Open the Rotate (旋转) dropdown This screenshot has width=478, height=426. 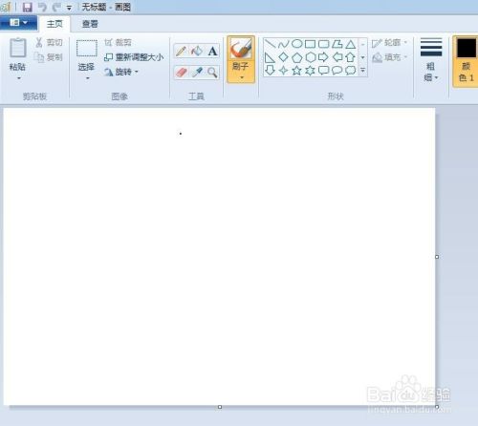[x=121, y=72]
